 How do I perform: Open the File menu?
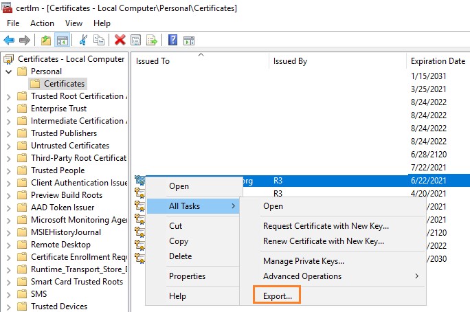click(x=13, y=23)
